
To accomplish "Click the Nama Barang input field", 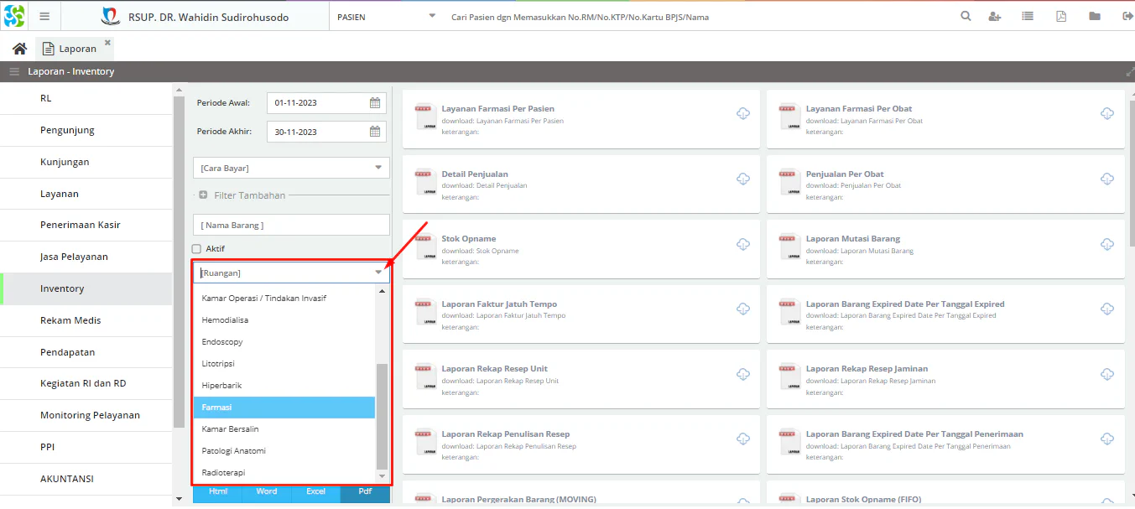I will click(x=291, y=225).
